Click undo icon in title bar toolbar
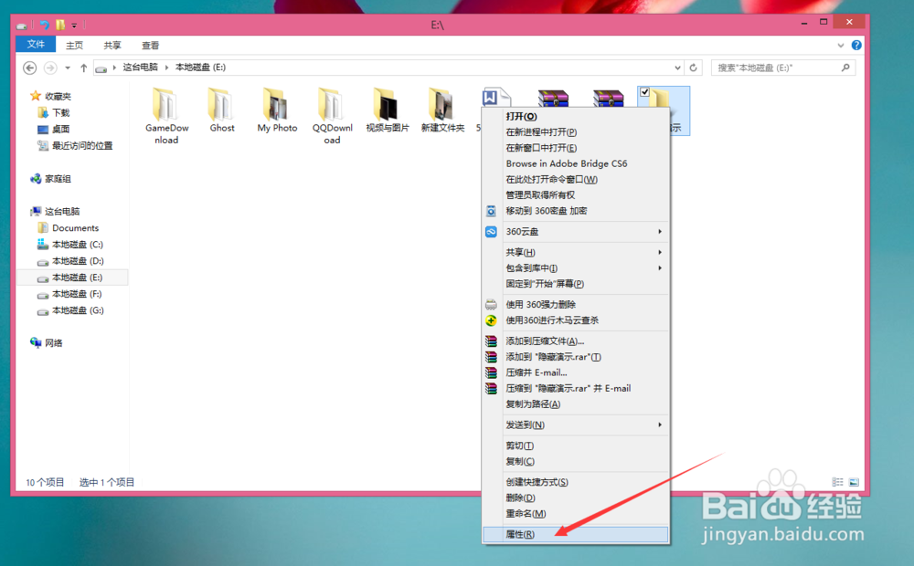 (44, 25)
